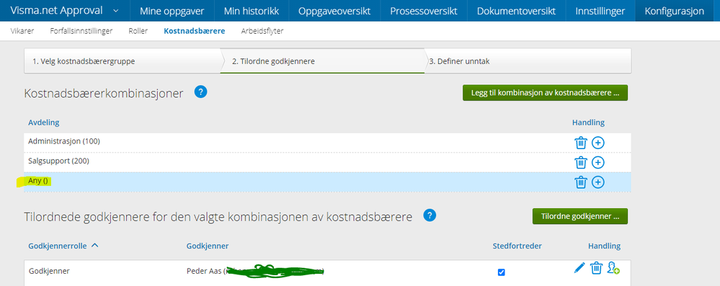Go to step 1 Velg kostnadsbærergruppe
The image size is (720, 286).
pyautogui.click(x=122, y=61)
